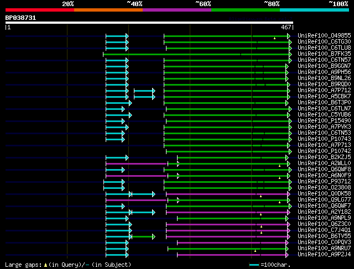
Task: Select the UniRef100_B6T3P0 label
Action: [324, 103]
